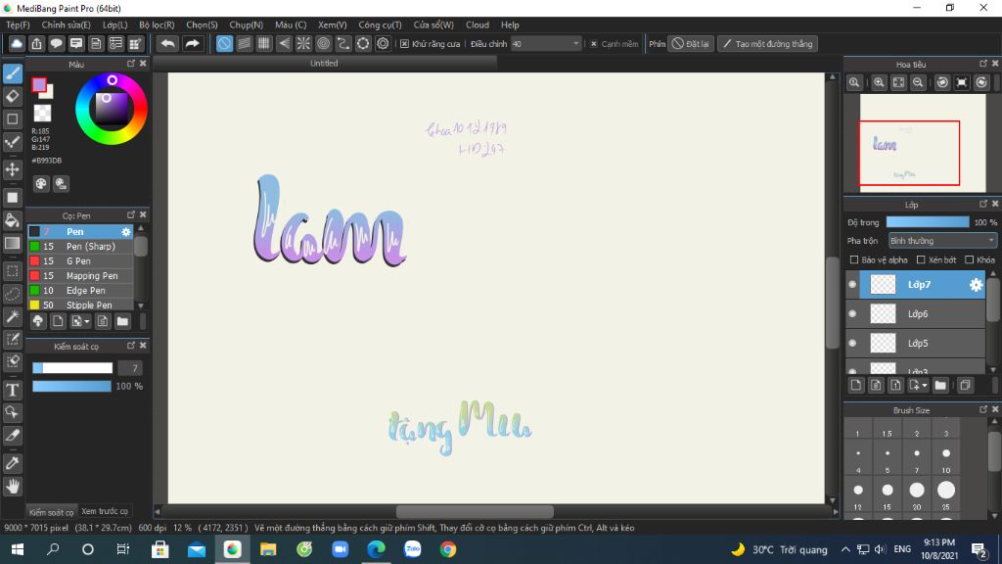
Task: Open Chrome from the taskbar
Action: [448, 549]
